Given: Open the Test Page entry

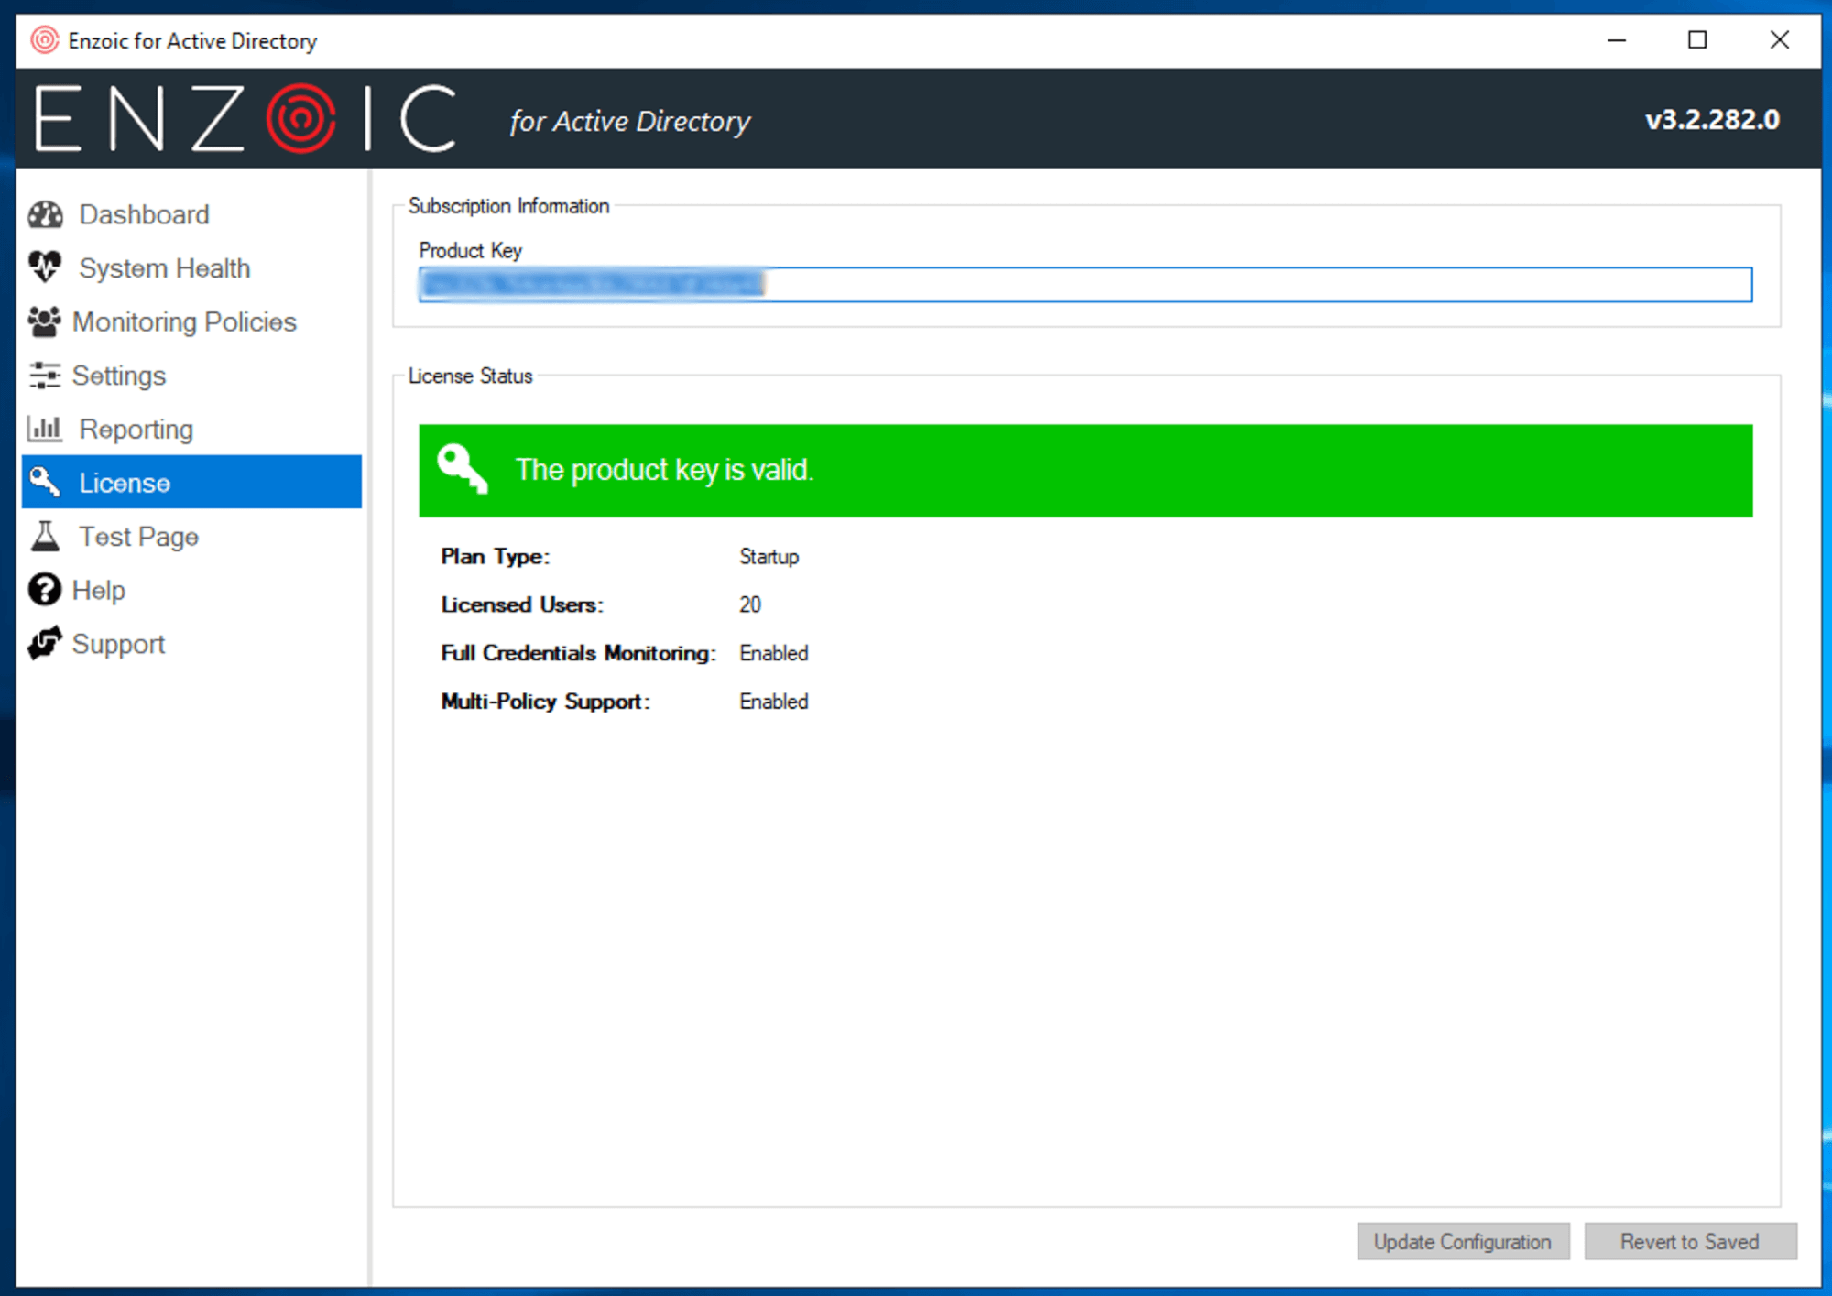Looking at the screenshot, I should [x=191, y=536].
